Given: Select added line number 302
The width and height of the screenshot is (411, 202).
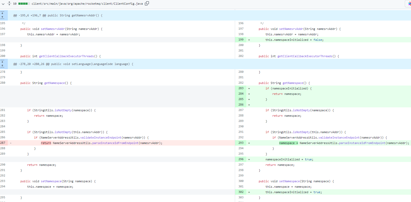Looking at the screenshot, I should coord(241,192).
